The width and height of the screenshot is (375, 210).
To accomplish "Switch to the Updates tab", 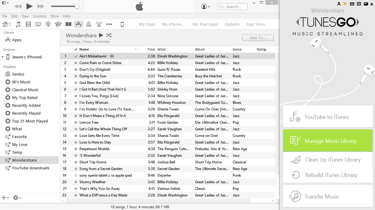I will tap(232, 24).
